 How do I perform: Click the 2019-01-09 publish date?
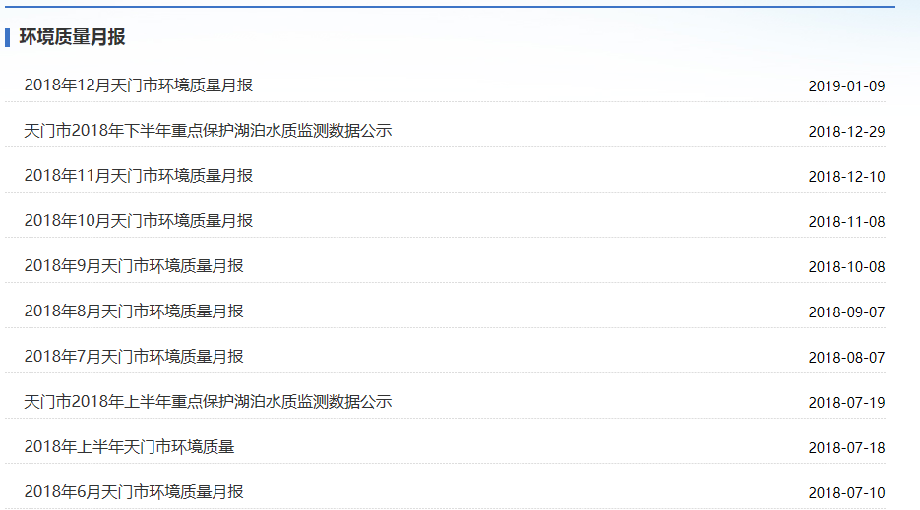846,86
